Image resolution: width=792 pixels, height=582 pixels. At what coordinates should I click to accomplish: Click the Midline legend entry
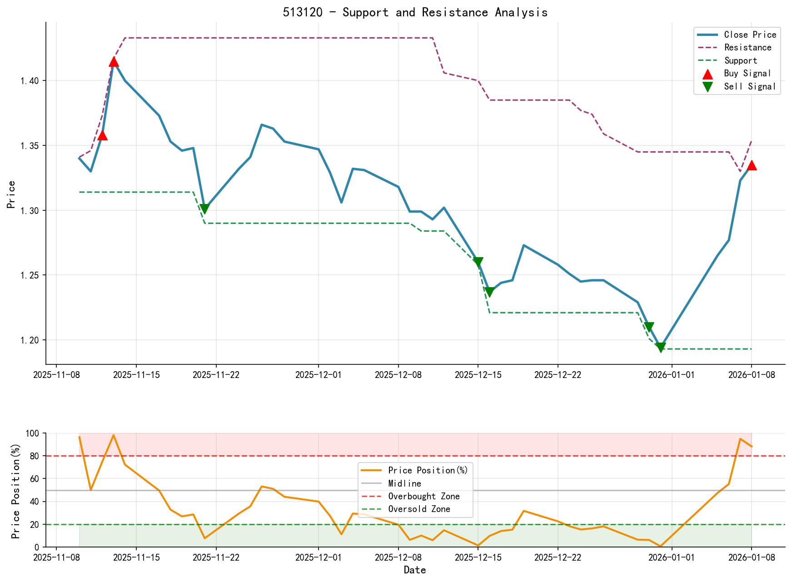pos(404,483)
